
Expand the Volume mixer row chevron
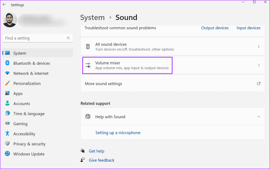point(259,65)
